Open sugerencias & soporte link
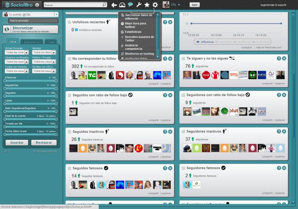Screen dimensions: 298x209 (x=273, y=5)
